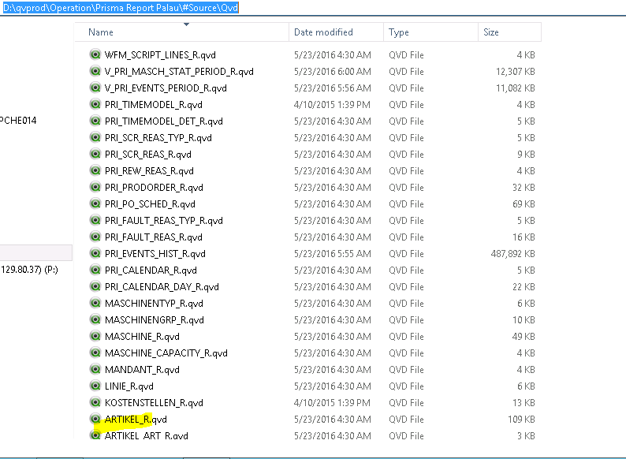626x459 pixels.
Task: Select file name PRI_PO_SCHED_R.qvd
Action: (150, 204)
